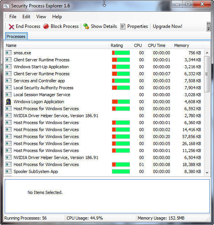This screenshot has width=214, height=225.
Task: Click the scrollbar down arrow
Action: pyautogui.click(x=207, y=173)
